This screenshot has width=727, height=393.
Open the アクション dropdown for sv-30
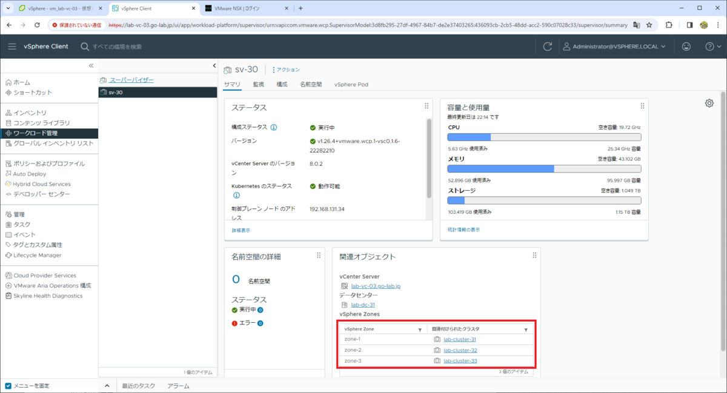(x=286, y=70)
